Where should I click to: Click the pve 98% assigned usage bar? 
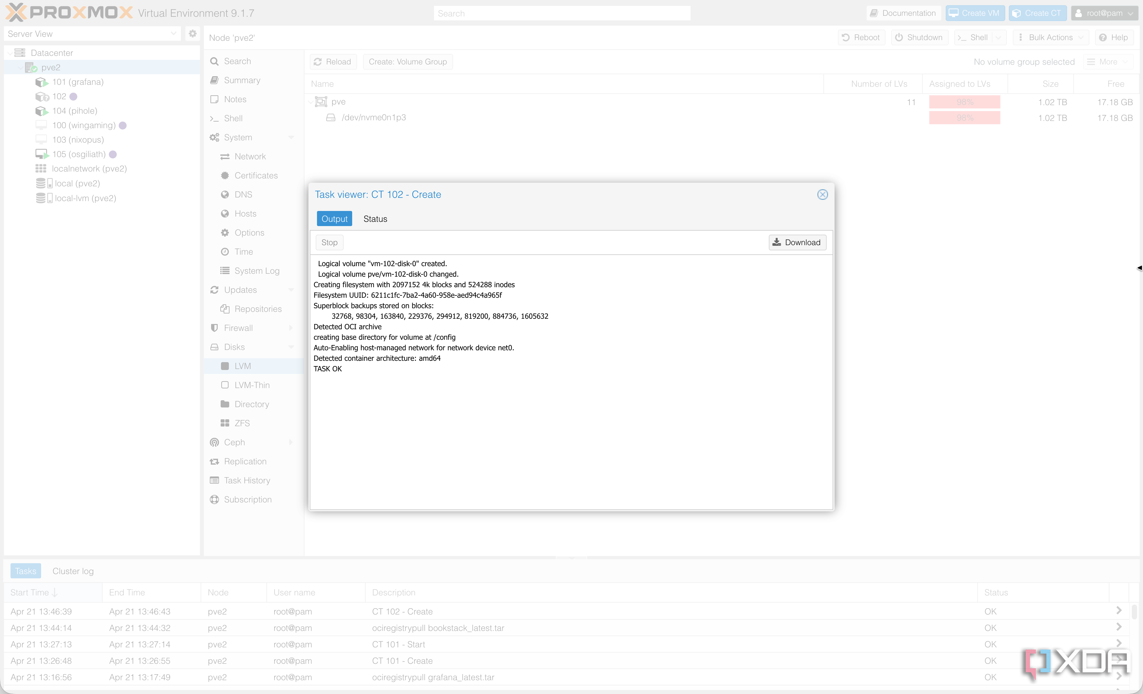point(964,102)
